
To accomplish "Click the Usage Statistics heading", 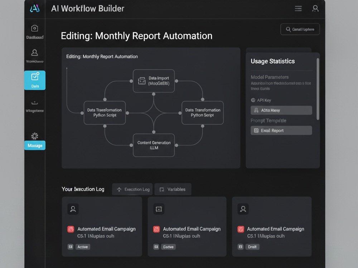I will point(272,61).
